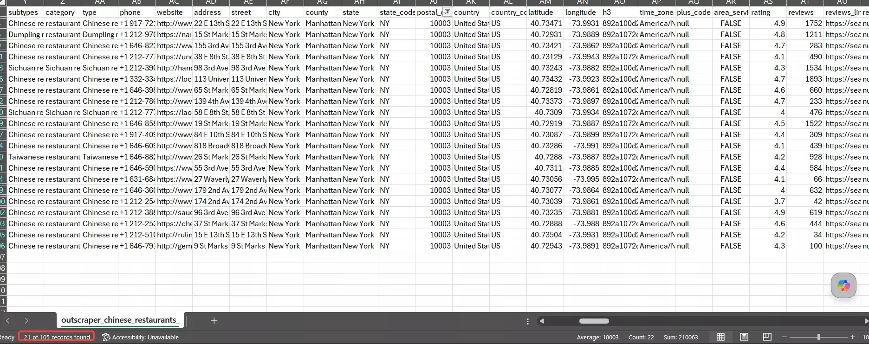The width and height of the screenshot is (869, 344).
Task: Select the phone cell +1 332-334
Action: (136, 79)
